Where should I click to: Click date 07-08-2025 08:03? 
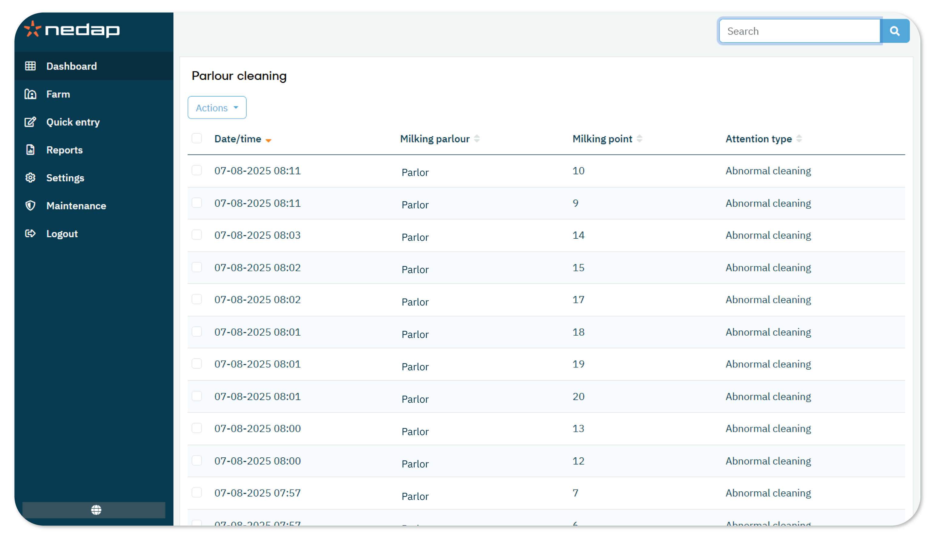(x=258, y=235)
